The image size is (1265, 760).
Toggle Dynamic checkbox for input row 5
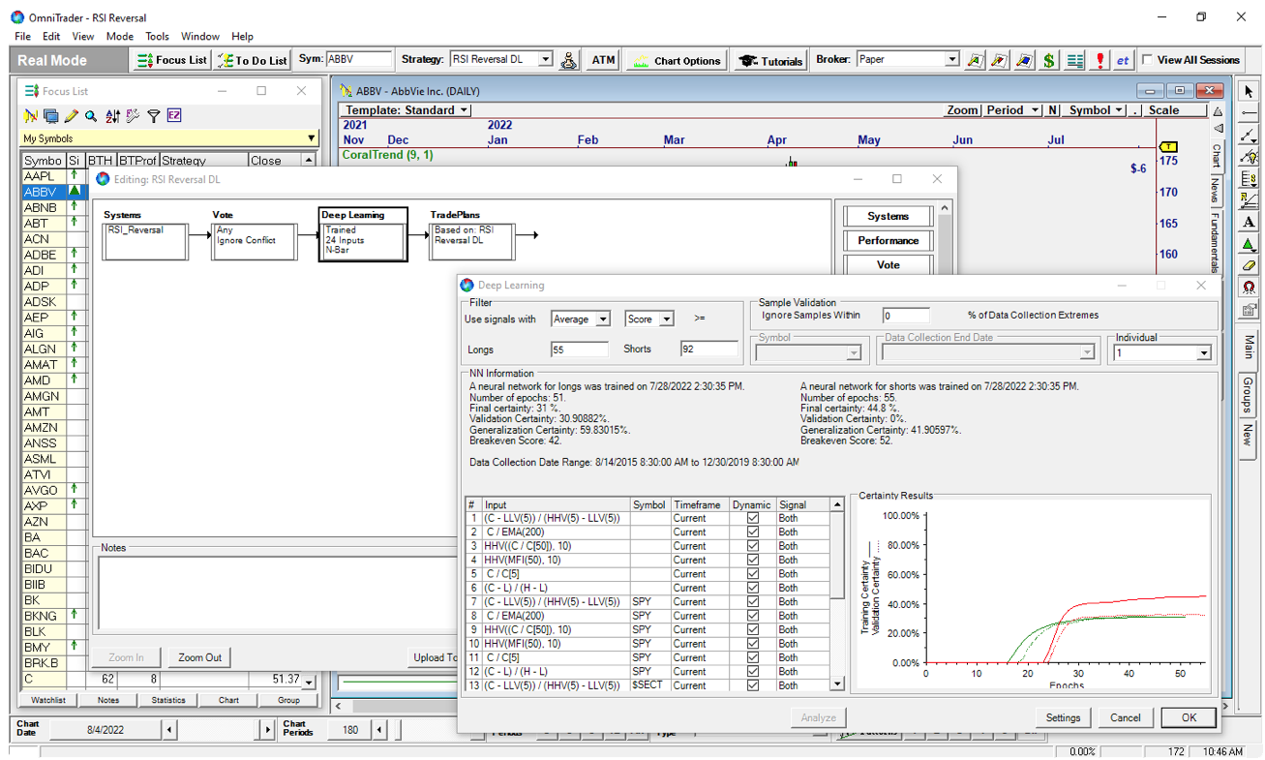[x=752, y=574]
